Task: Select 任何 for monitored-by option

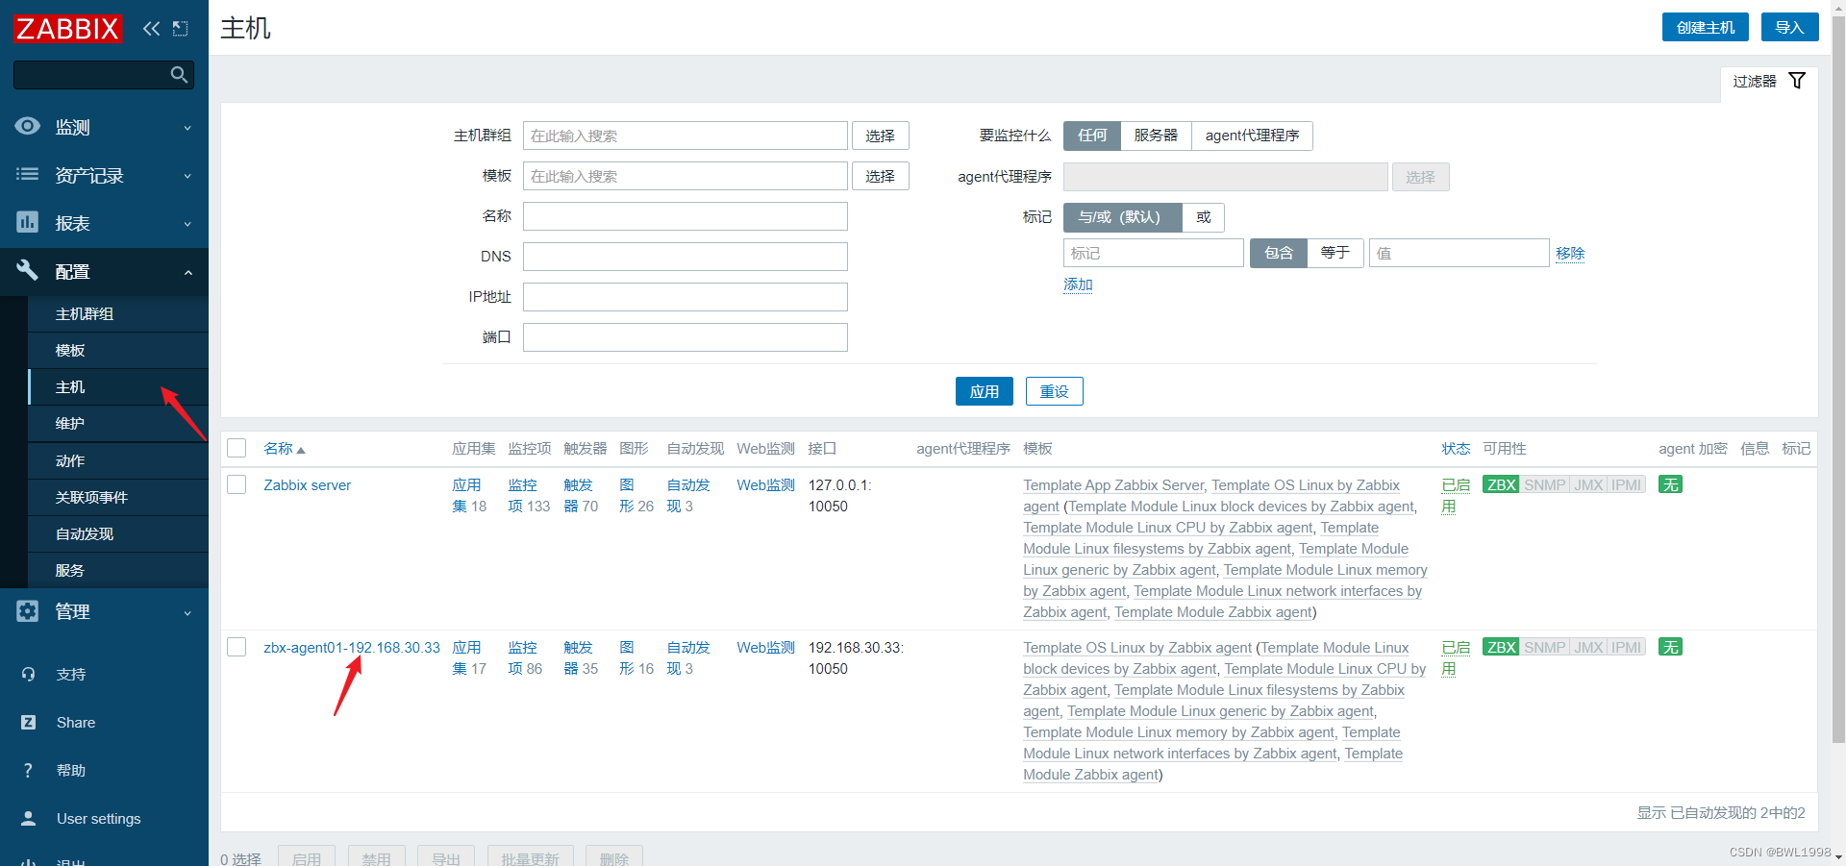Action: 1092,136
